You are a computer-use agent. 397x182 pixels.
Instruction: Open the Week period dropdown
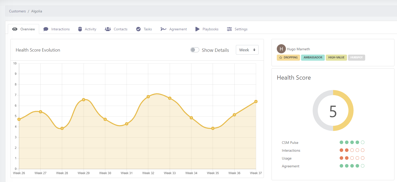(x=247, y=50)
